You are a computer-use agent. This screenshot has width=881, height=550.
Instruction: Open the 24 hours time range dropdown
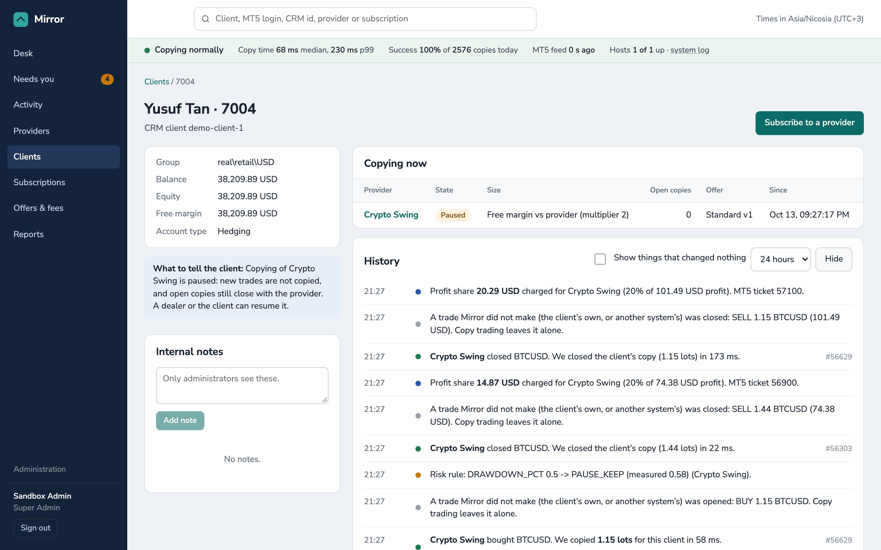[x=781, y=259]
